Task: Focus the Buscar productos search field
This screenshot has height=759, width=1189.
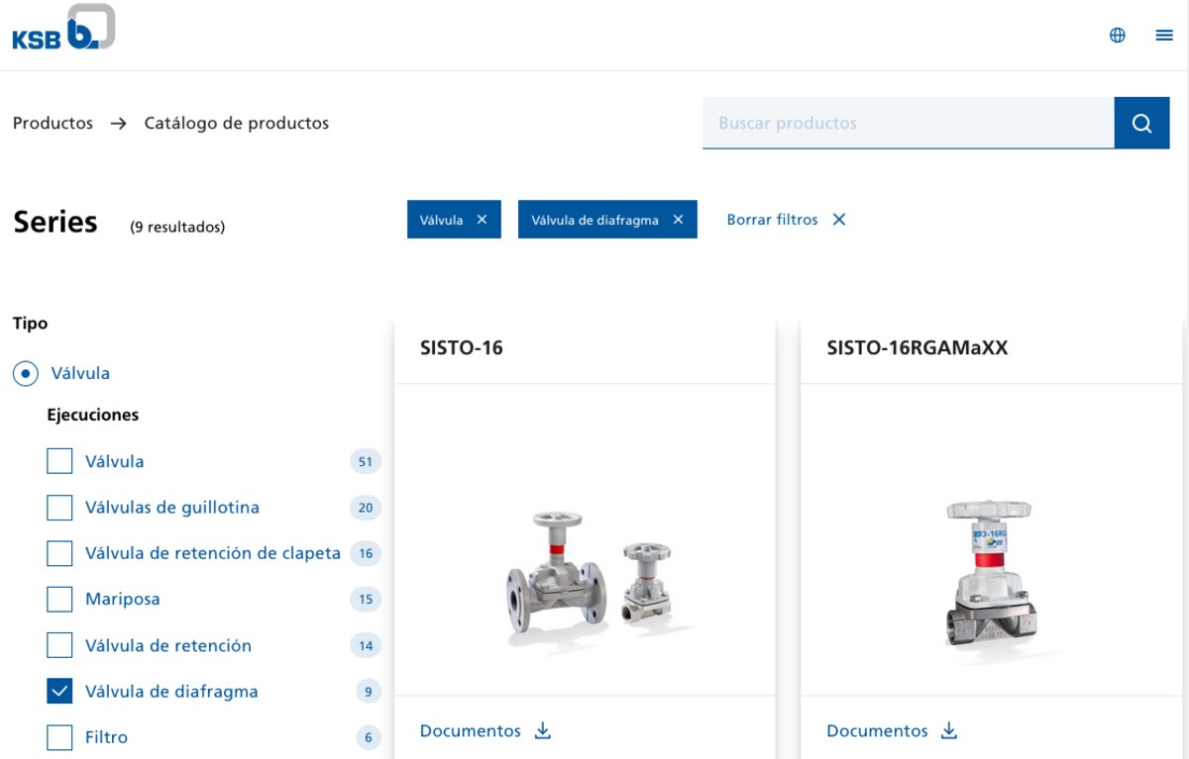Action: click(909, 123)
